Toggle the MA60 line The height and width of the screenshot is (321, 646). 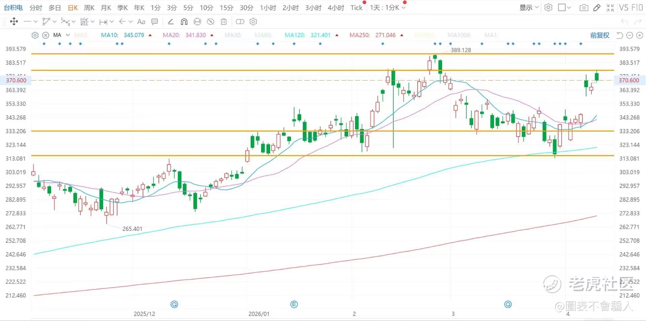pos(263,35)
